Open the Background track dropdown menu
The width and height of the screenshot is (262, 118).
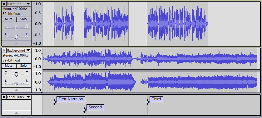(19, 50)
